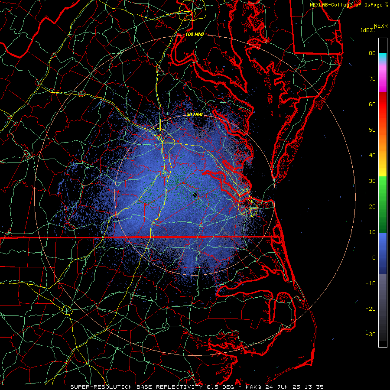This screenshot has width=390, height=390.
Task: Select the [dBZ] unit label above the legend
Action: (x=368, y=30)
